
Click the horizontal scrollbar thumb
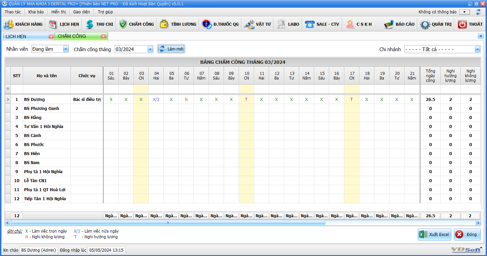[168, 223]
